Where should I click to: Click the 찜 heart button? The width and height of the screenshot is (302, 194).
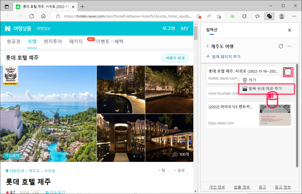161,171
